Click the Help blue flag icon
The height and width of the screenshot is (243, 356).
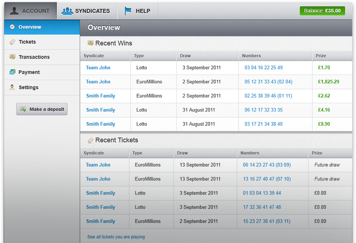(x=128, y=11)
